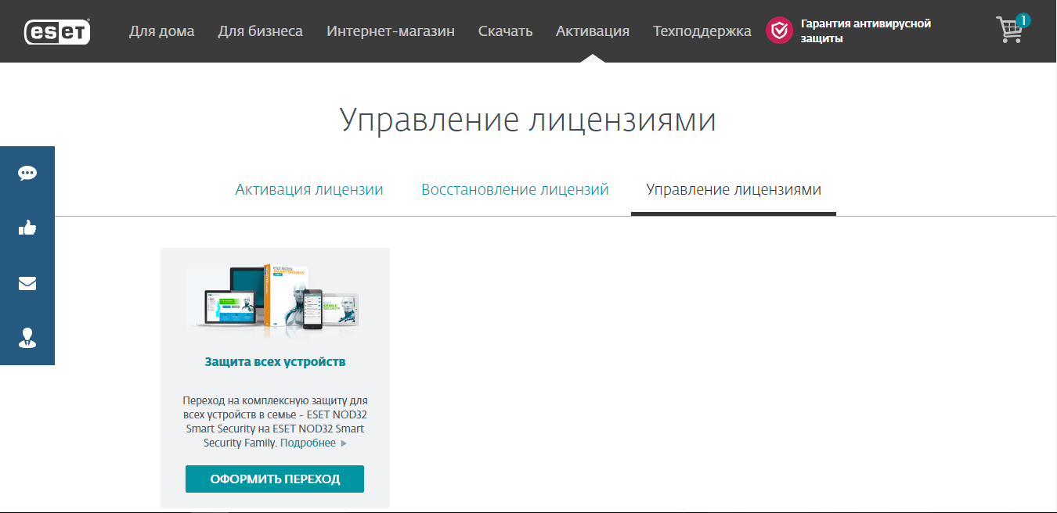Click the thumbs-up sidebar icon
This screenshot has height=513, width=1057.
coord(27,228)
